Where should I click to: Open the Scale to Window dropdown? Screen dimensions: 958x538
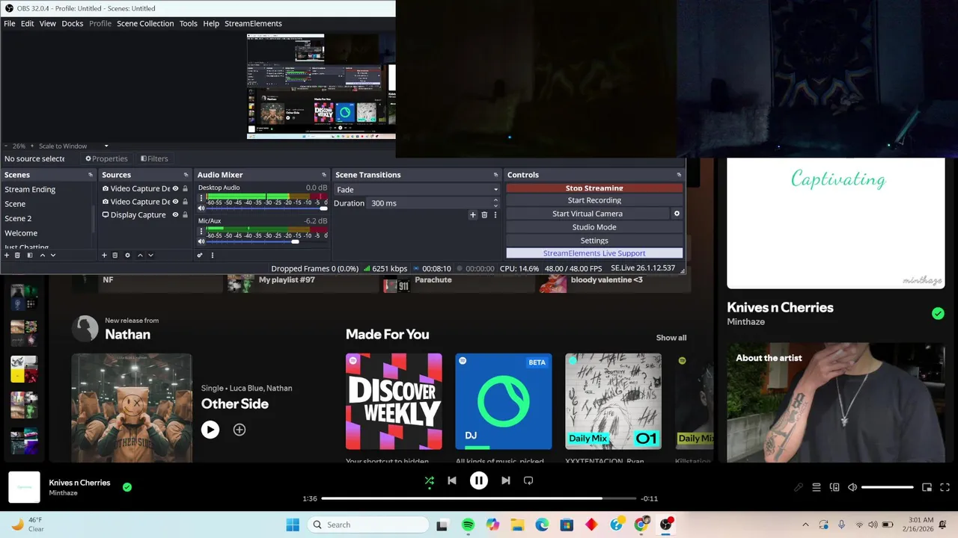74,146
